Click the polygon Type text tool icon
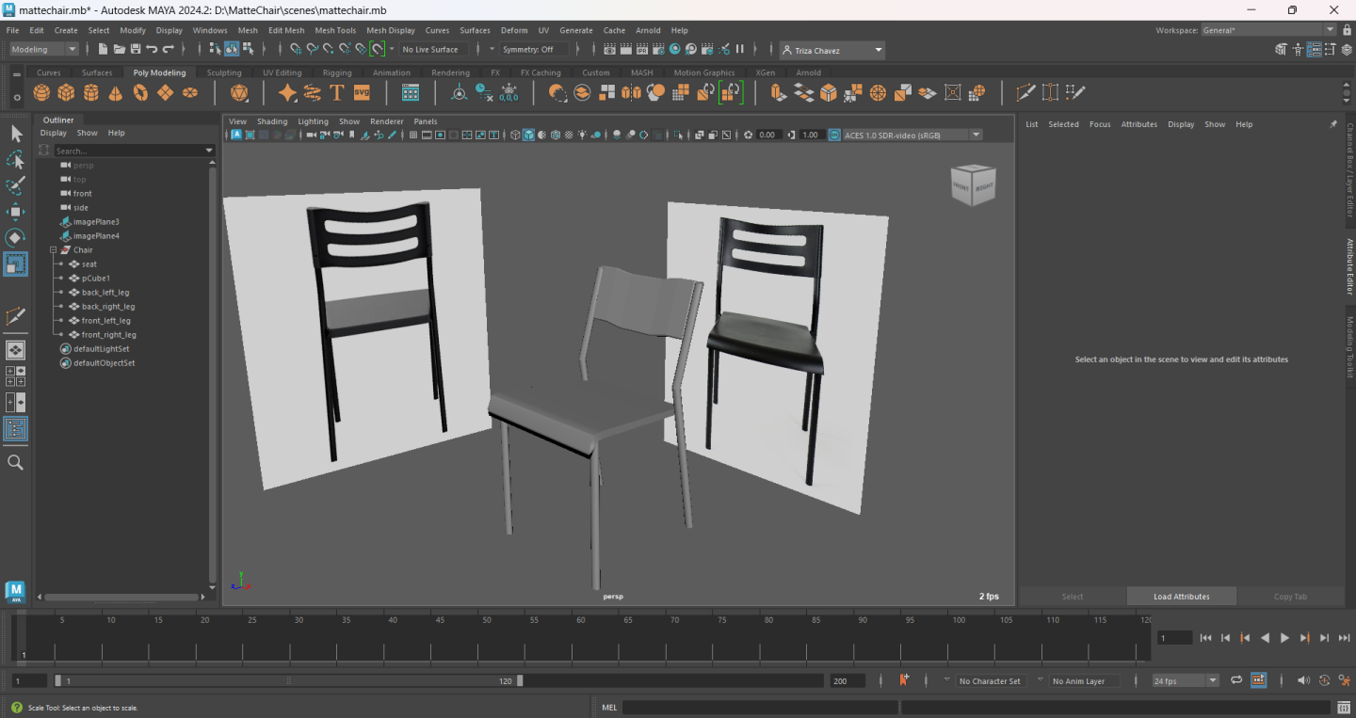This screenshot has width=1356, height=718. [x=337, y=92]
